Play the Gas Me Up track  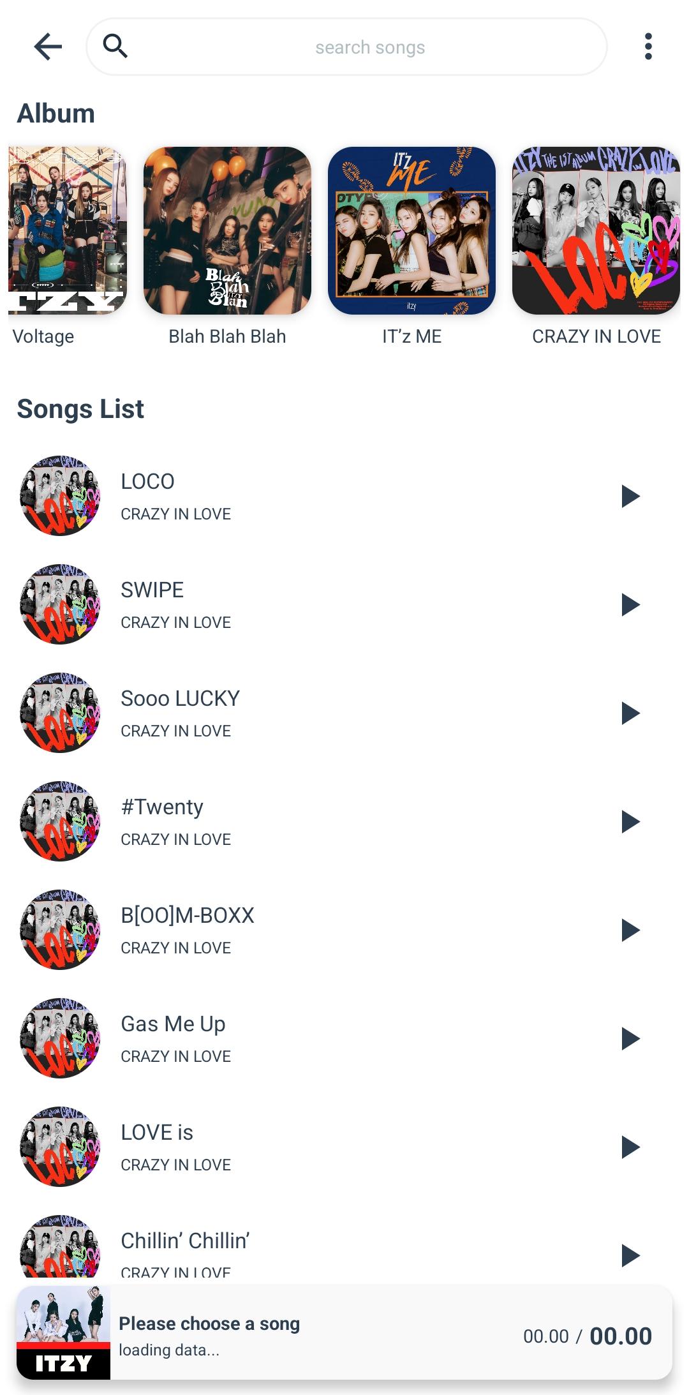coord(630,1038)
